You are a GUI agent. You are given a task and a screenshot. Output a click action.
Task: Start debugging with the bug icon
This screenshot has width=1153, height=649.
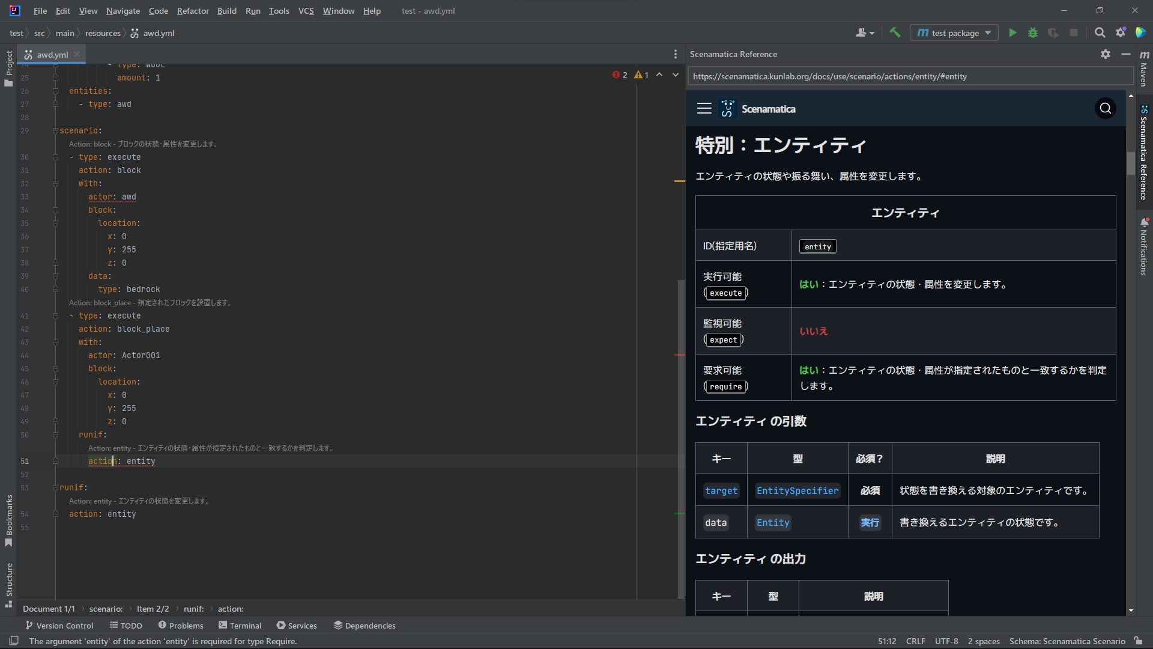(x=1033, y=33)
